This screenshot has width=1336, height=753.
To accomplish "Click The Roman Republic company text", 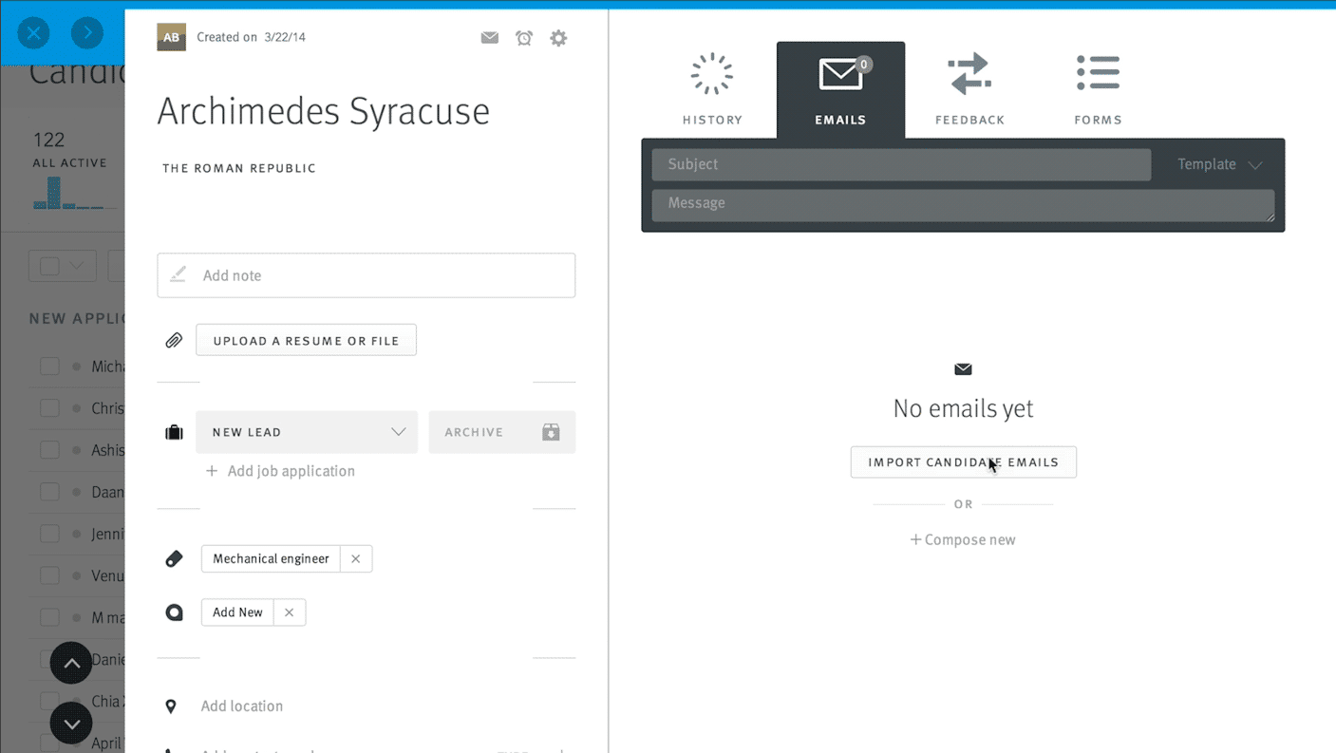I will point(239,168).
